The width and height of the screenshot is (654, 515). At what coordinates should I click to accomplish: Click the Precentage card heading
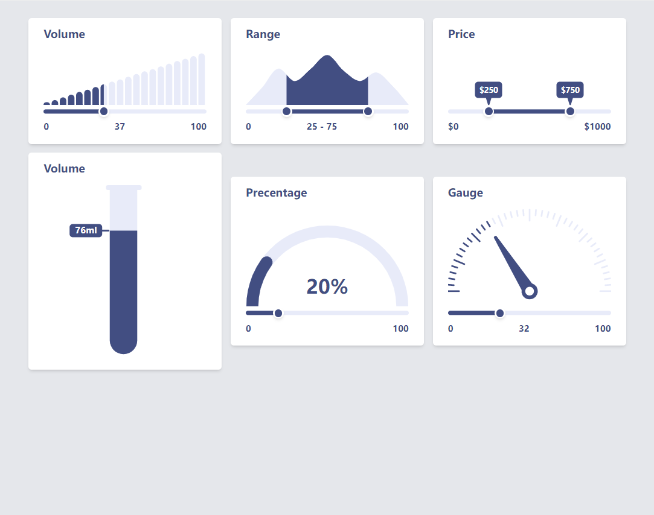276,193
